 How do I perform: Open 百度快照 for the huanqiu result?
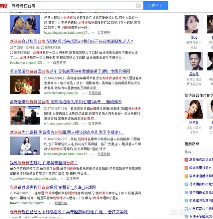point(61,203)
